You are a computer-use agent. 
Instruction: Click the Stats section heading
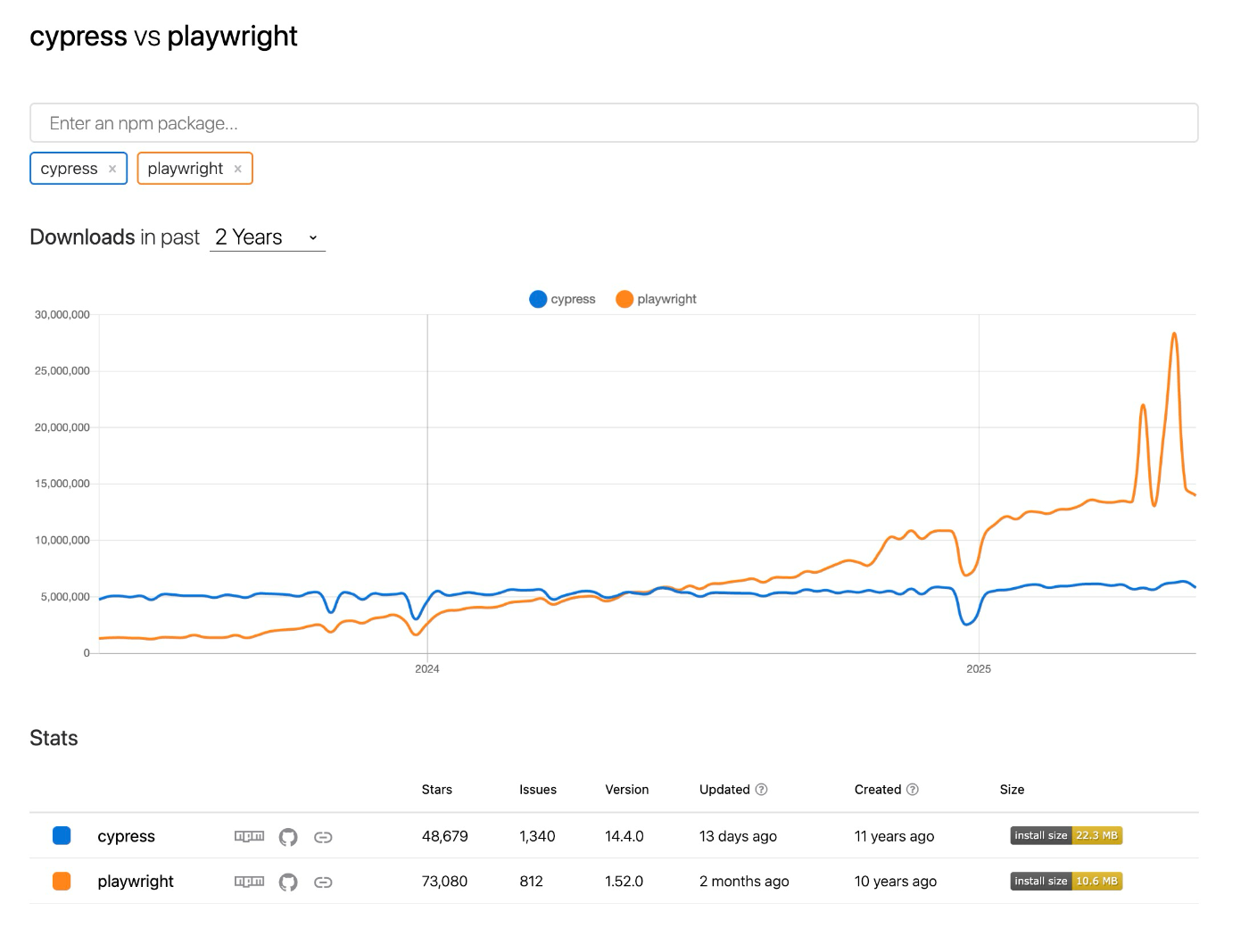coord(54,738)
